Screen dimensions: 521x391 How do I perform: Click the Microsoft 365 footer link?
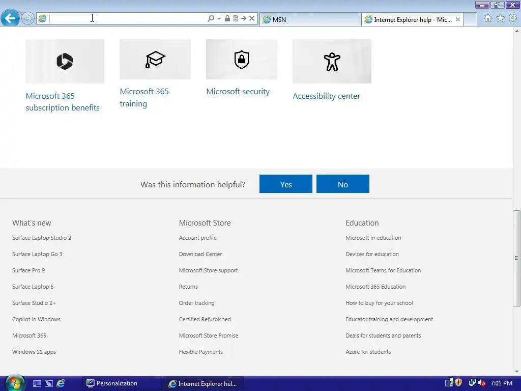[x=29, y=336]
